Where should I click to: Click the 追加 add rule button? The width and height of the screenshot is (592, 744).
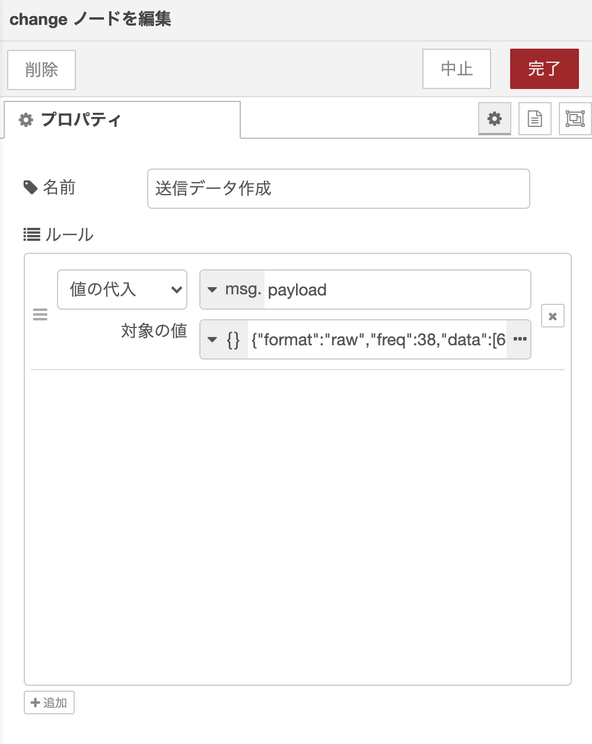tap(49, 702)
